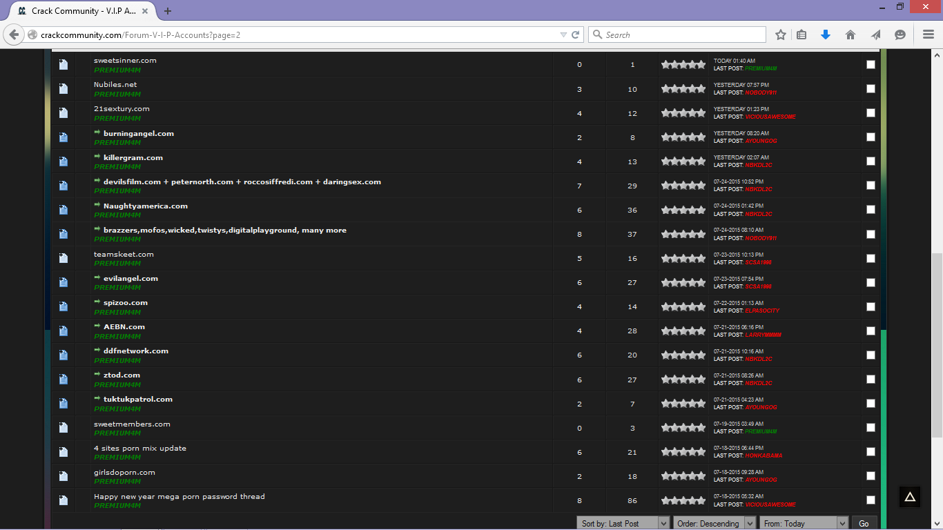This screenshot has height=530, width=943.
Task: Click the green arrow before burningangel.com
Action: 97,132
